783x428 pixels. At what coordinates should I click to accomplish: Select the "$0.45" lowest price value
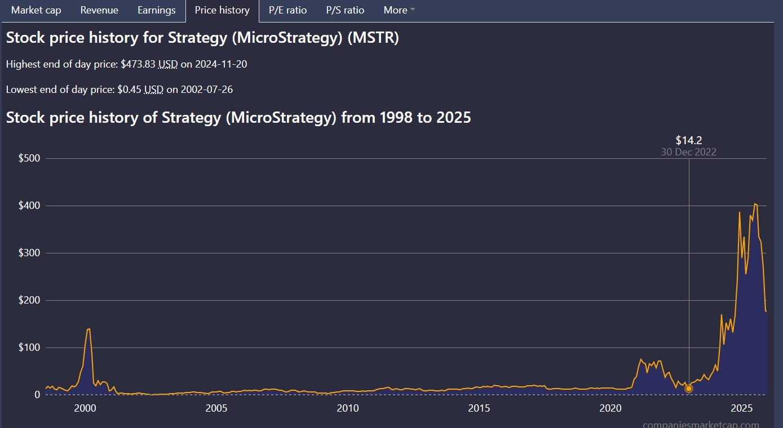(129, 89)
